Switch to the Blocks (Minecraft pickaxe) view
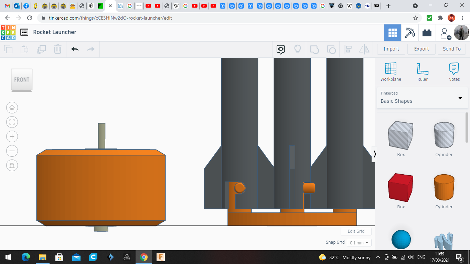470x264 pixels. tap(410, 33)
